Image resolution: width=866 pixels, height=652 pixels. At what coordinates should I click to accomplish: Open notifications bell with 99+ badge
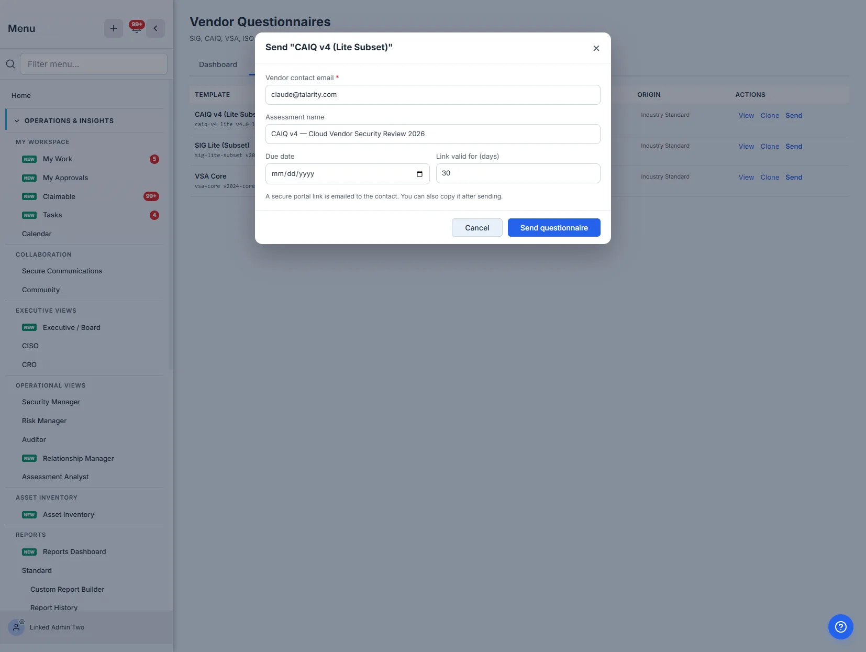pos(136,28)
